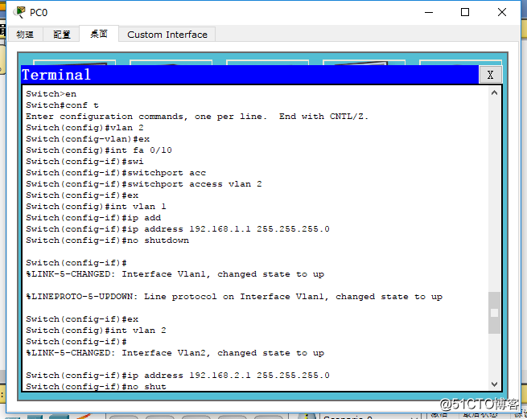Close the PC0 window
527x419 pixels.
click(x=502, y=12)
